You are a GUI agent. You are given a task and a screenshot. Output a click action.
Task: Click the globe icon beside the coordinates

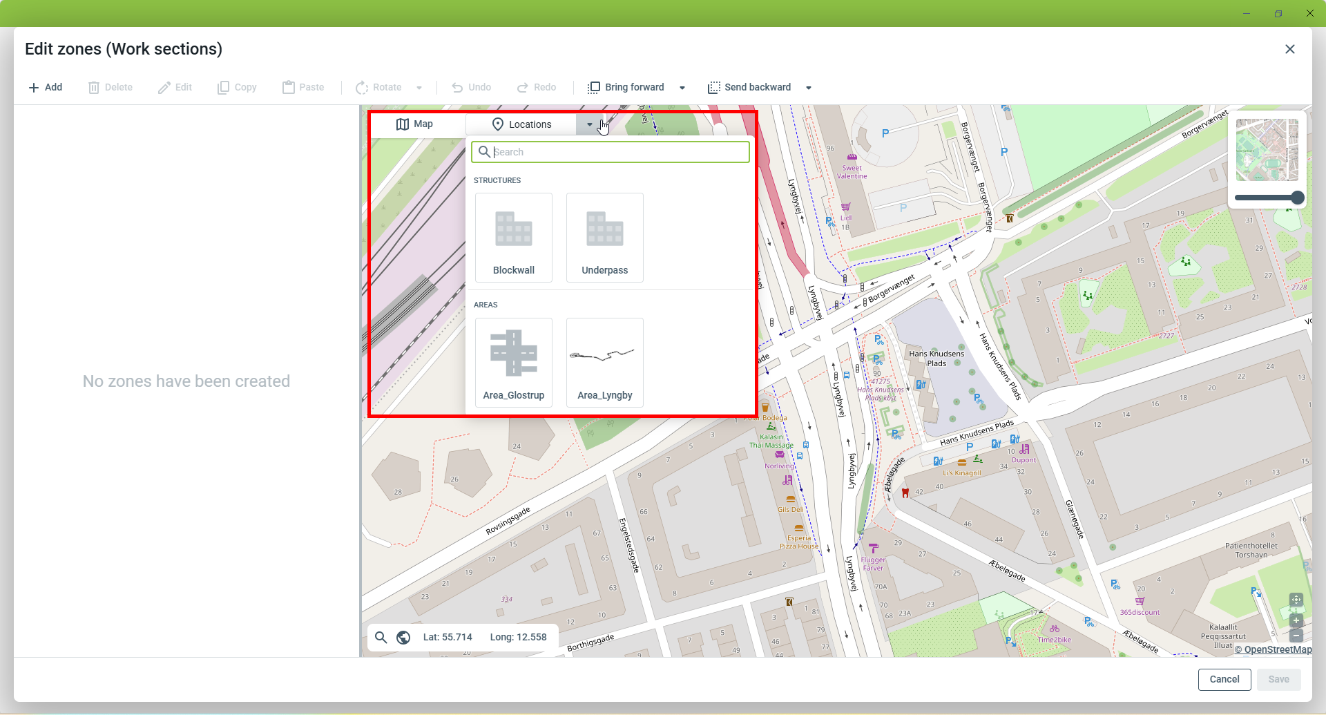click(x=403, y=637)
